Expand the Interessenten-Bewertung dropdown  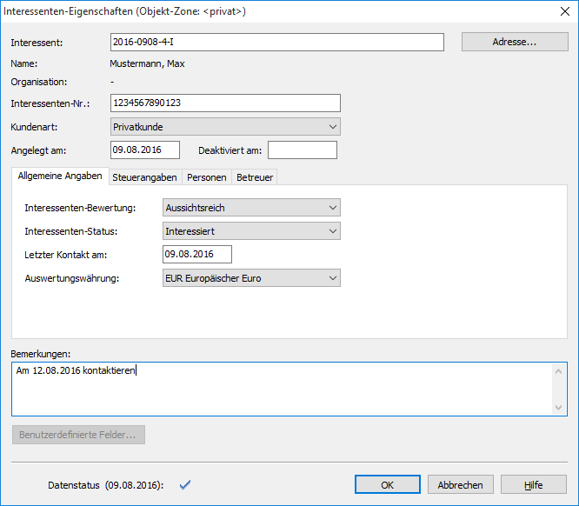[251, 208]
